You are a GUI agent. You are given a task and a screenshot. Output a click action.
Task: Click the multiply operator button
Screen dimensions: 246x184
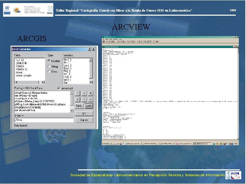click(x=78, y=93)
